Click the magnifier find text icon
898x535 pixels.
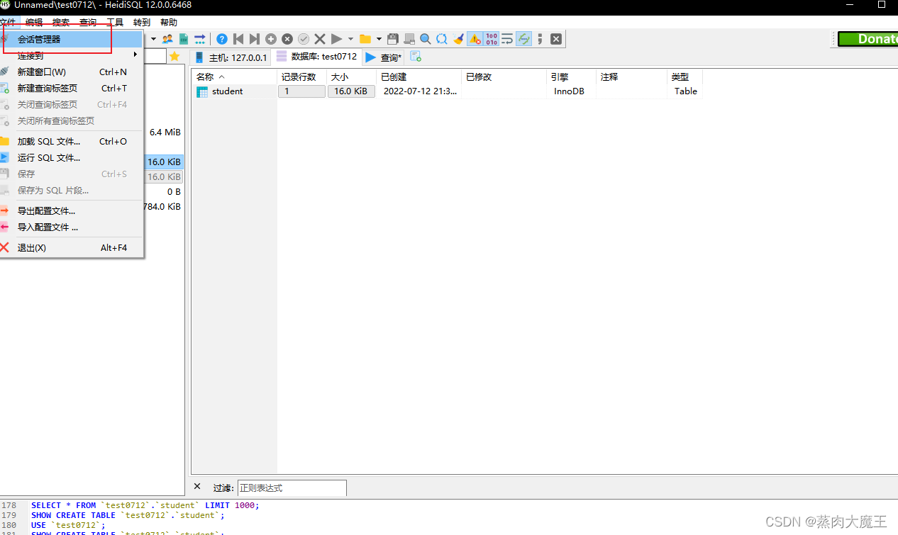pyautogui.click(x=425, y=39)
